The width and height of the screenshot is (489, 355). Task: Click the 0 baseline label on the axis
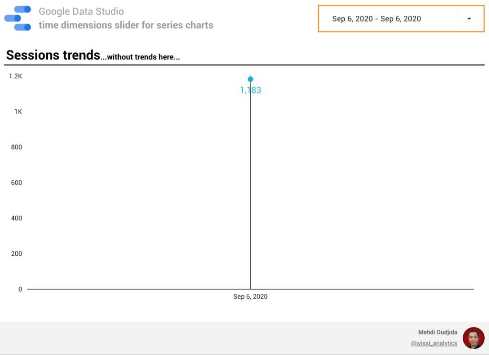(x=20, y=289)
